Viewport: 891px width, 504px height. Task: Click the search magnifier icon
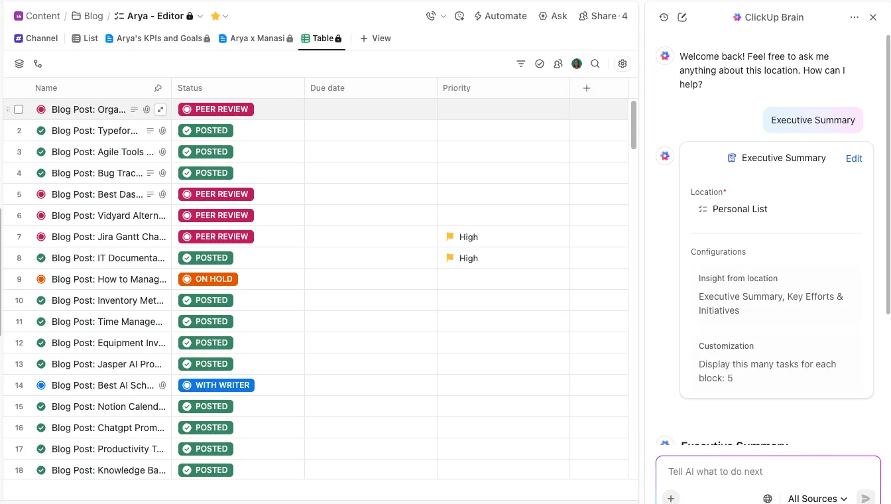(595, 64)
